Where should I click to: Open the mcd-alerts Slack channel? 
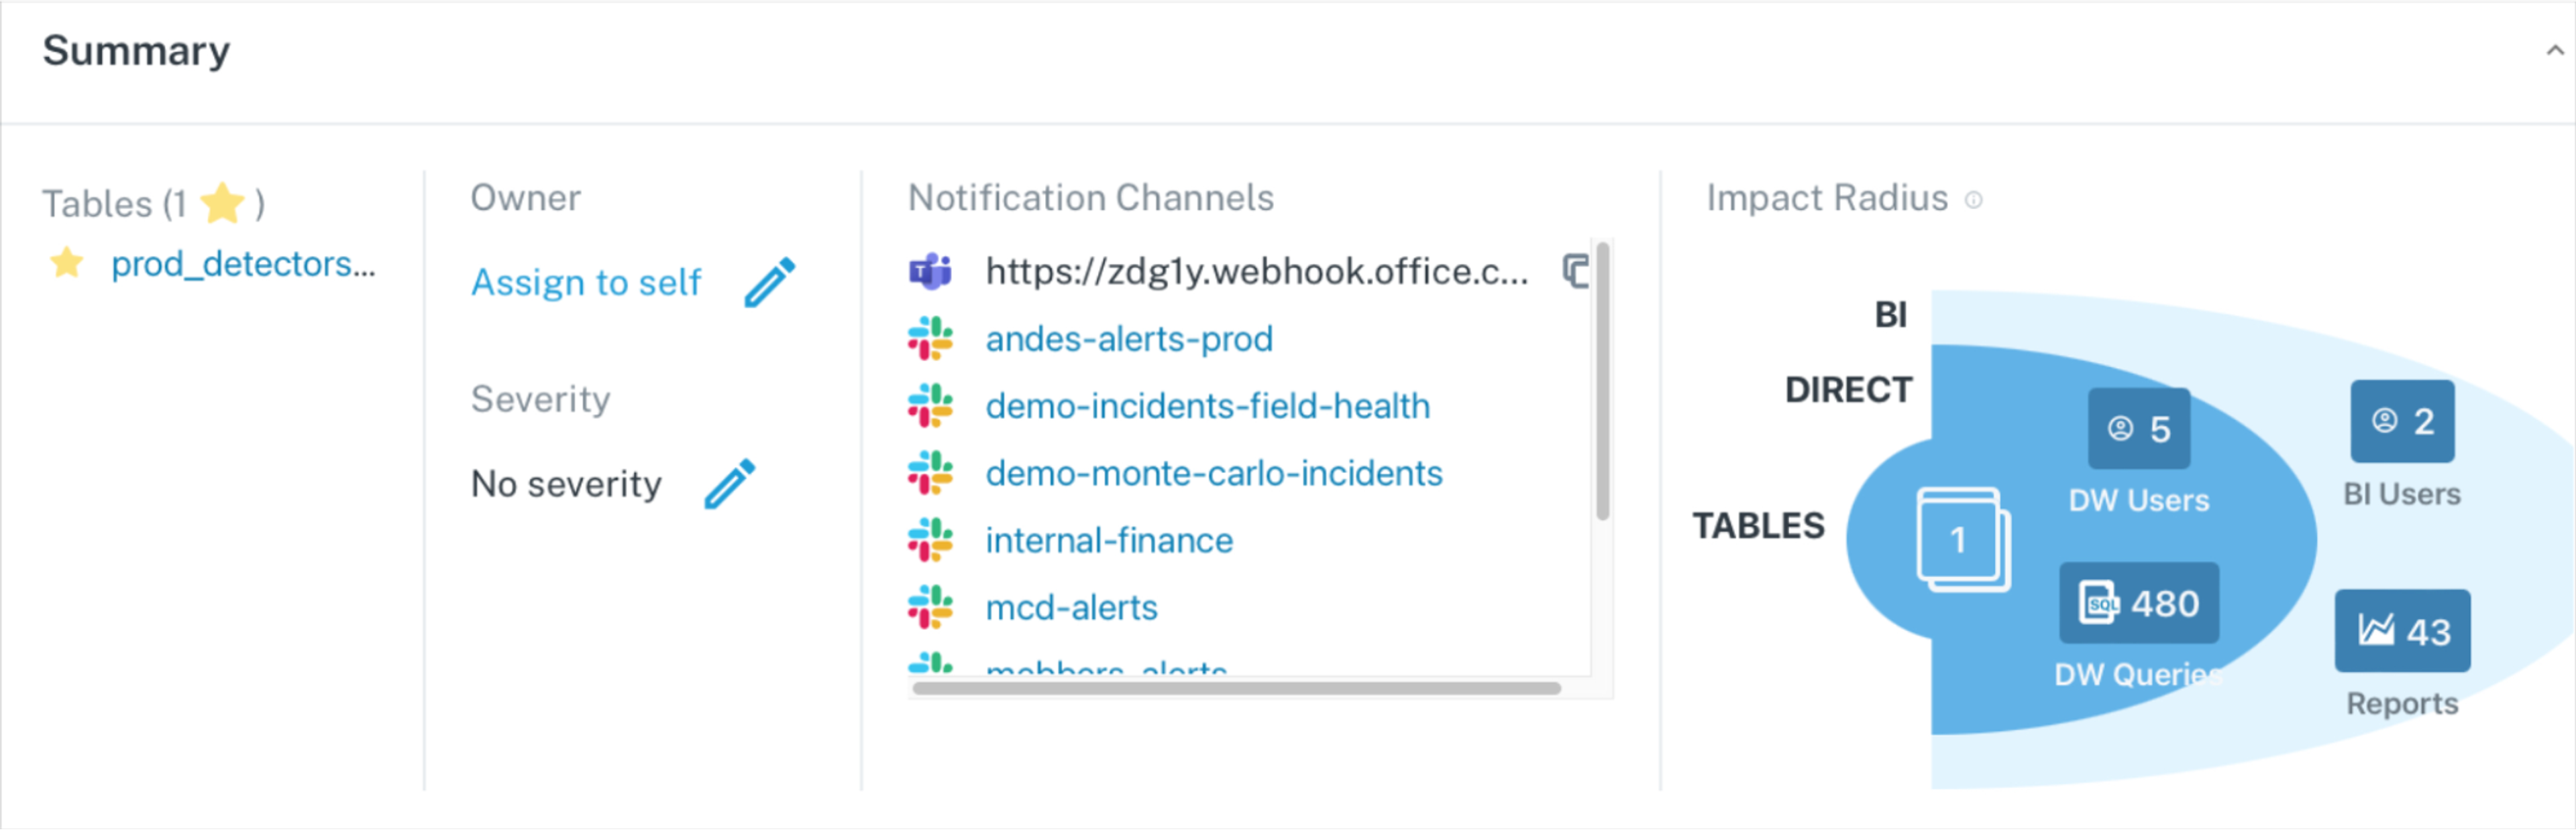click(1071, 608)
